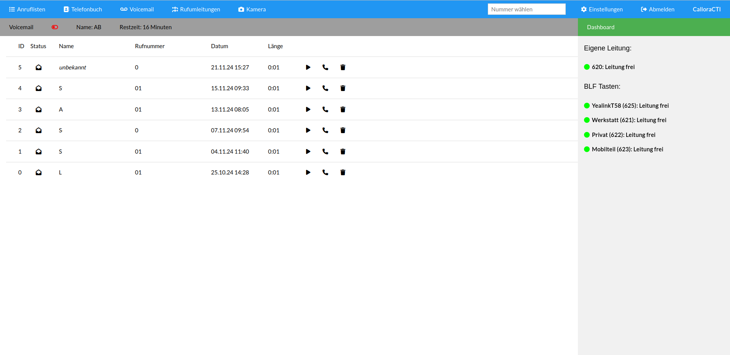730x355 pixels.
Task: Call back caller of voicemail ID 1
Action: 325,152
